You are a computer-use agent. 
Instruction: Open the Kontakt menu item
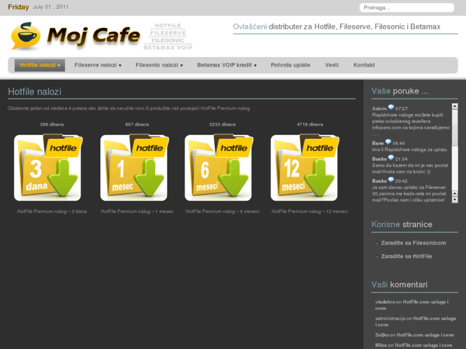point(364,65)
